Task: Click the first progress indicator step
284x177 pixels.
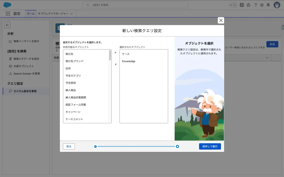Action: [x=95, y=146]
